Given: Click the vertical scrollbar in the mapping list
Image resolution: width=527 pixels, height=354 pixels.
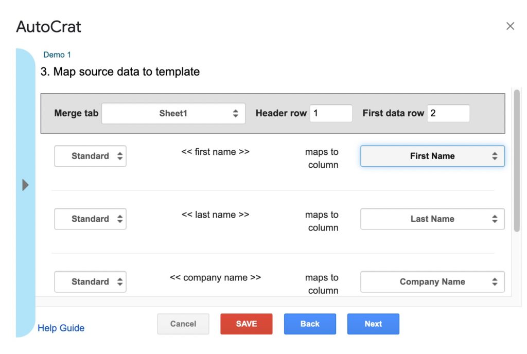Looking at the screenshot, I should tap(517, 161).
